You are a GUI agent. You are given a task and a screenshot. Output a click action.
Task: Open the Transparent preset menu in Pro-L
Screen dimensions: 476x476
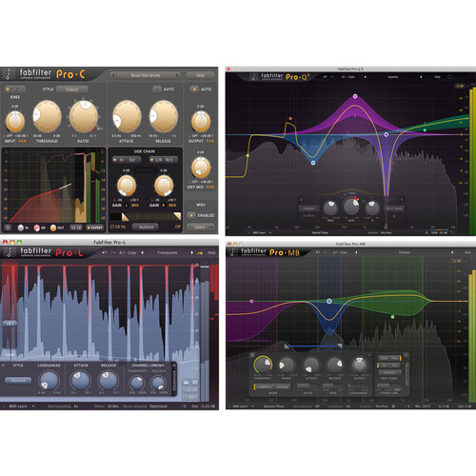tap(168, 252)
